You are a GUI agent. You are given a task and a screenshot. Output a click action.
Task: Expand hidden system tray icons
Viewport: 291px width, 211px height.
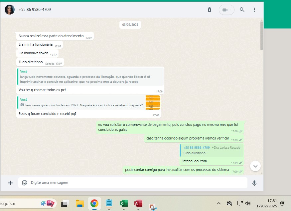(x=219, y=203)
